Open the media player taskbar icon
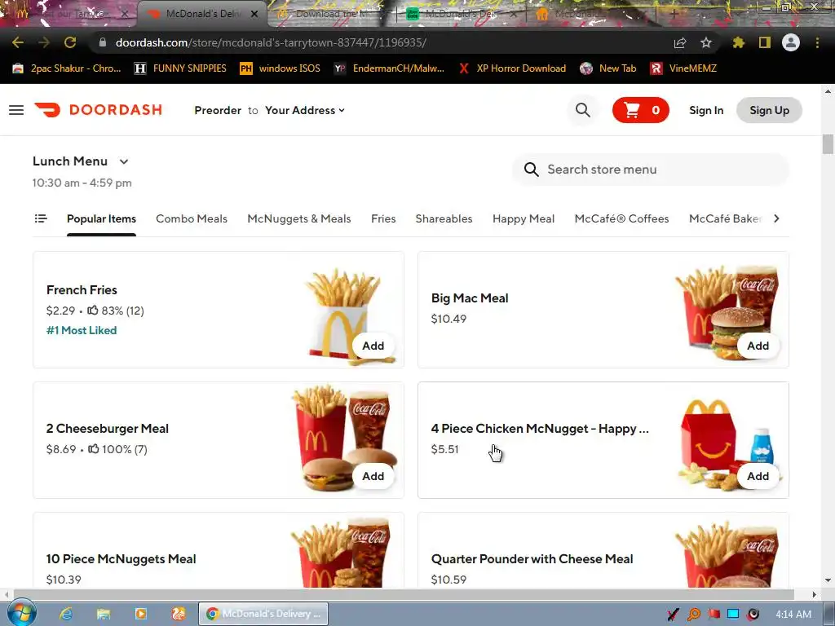Viewport: 835px width, 626px height. click(140, 614)
